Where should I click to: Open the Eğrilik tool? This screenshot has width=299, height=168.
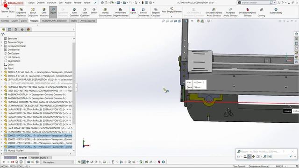tap(133, 11)
